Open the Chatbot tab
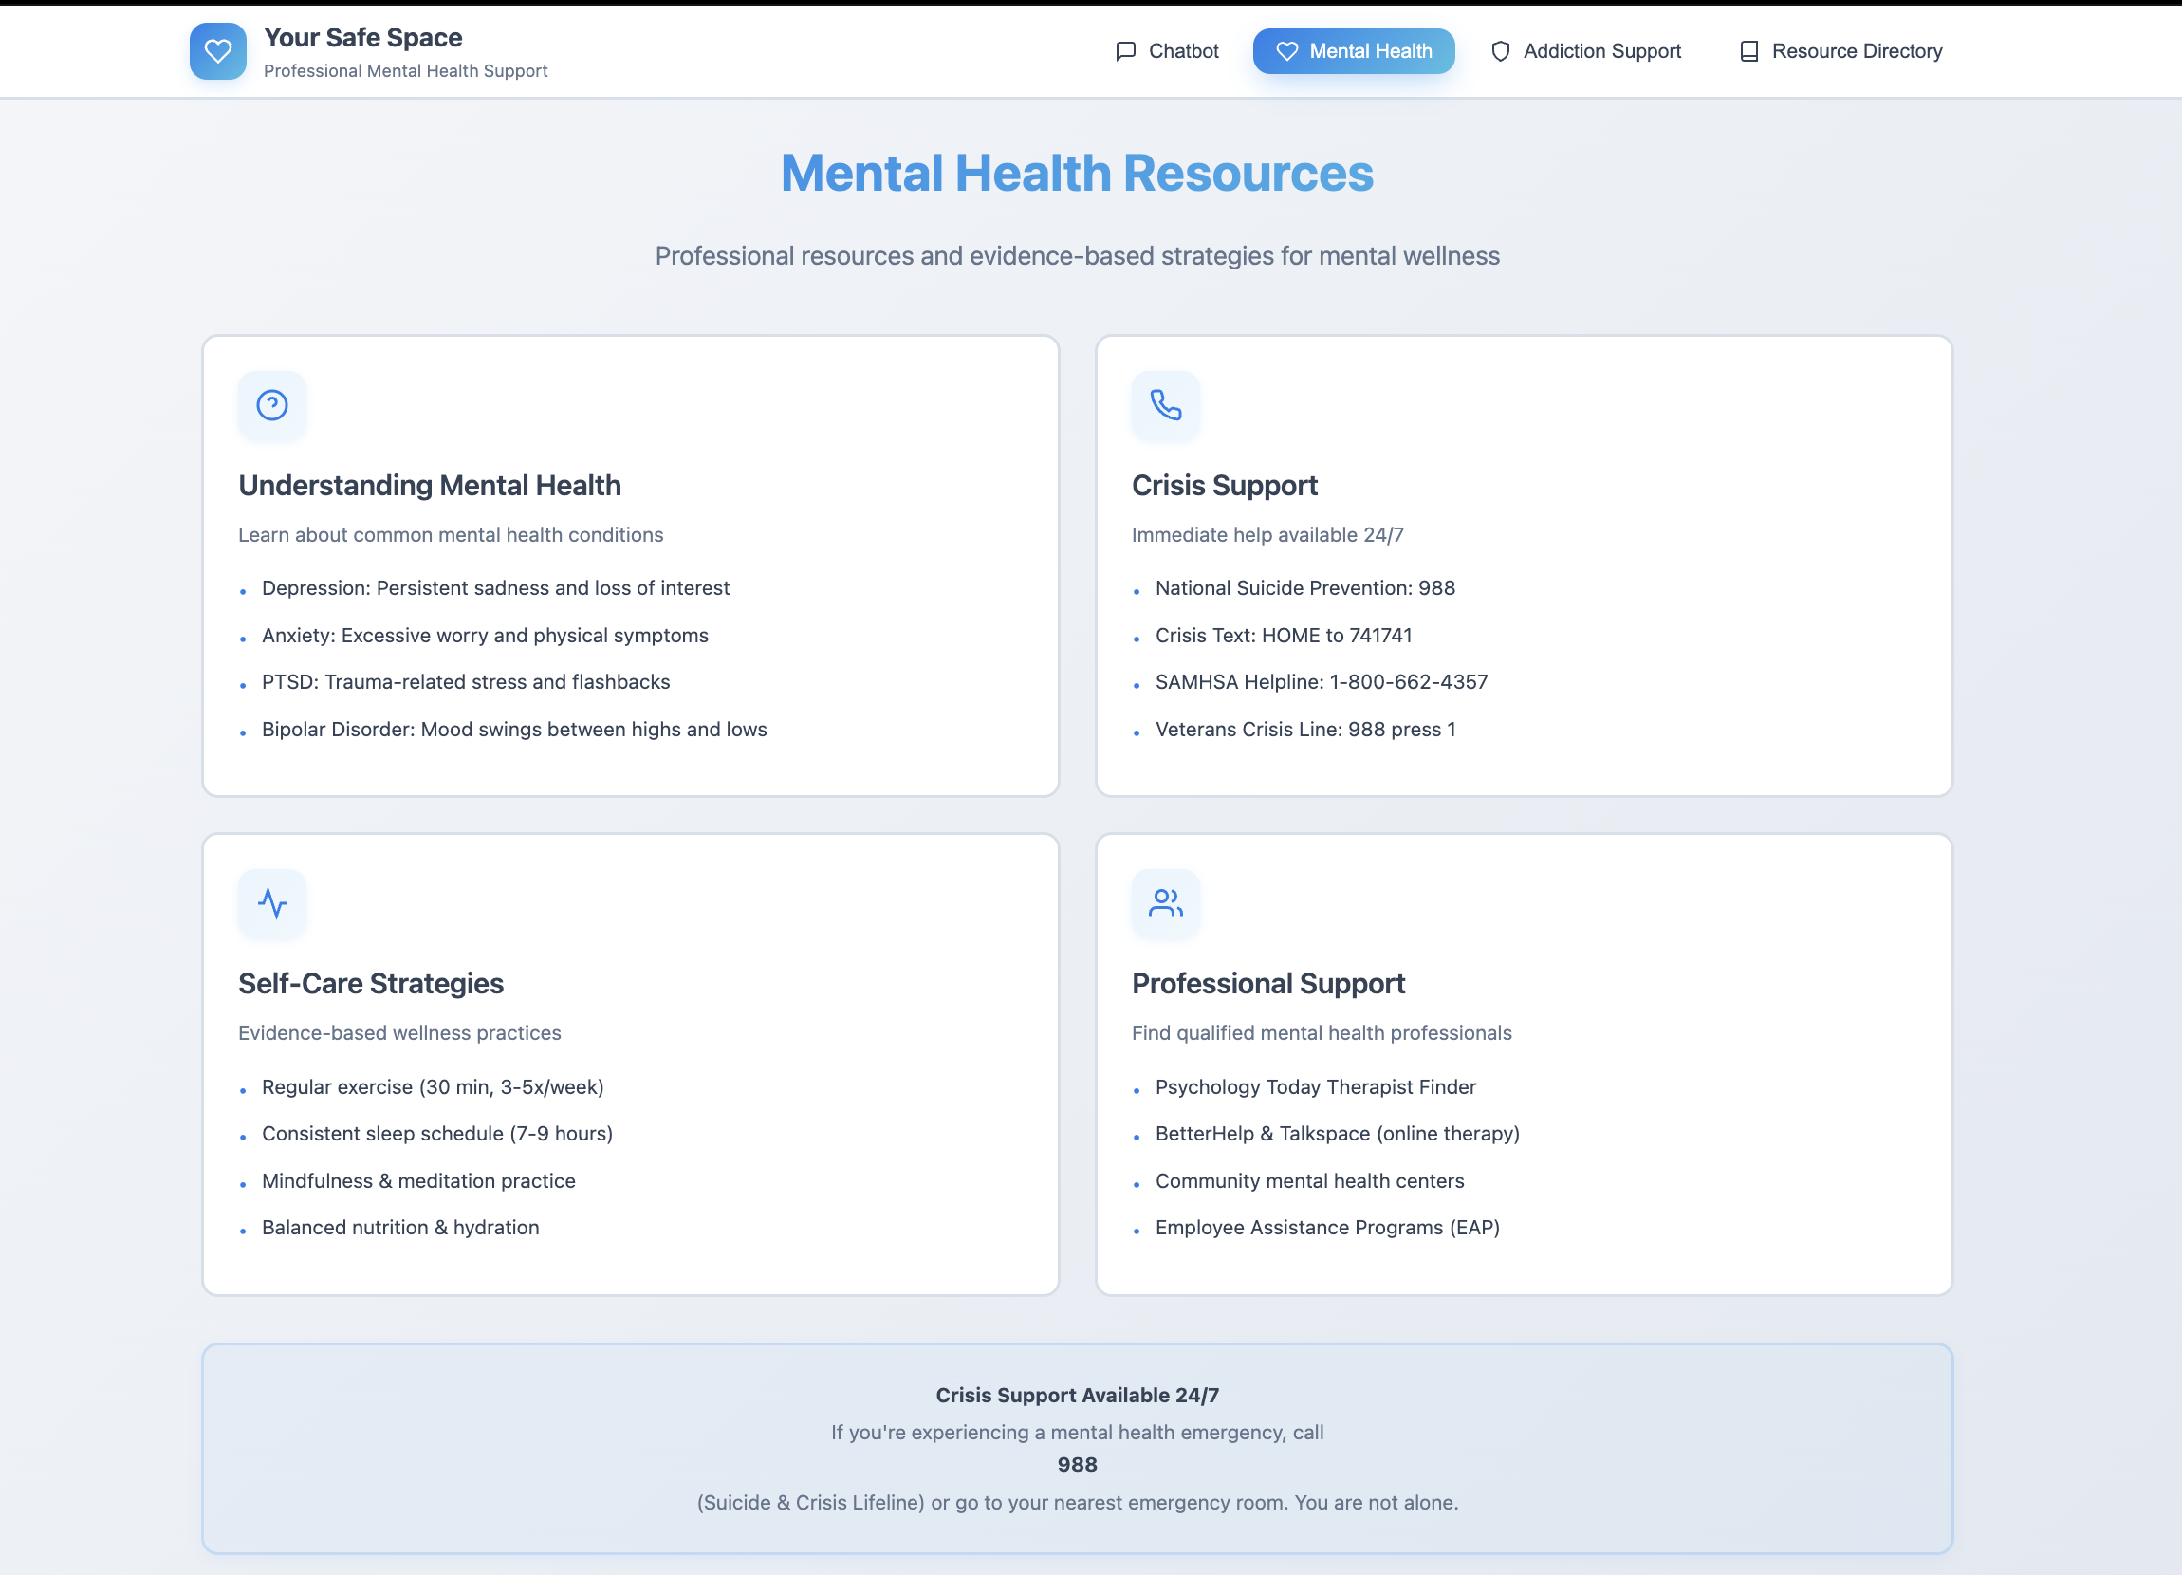 (1167, 51)
